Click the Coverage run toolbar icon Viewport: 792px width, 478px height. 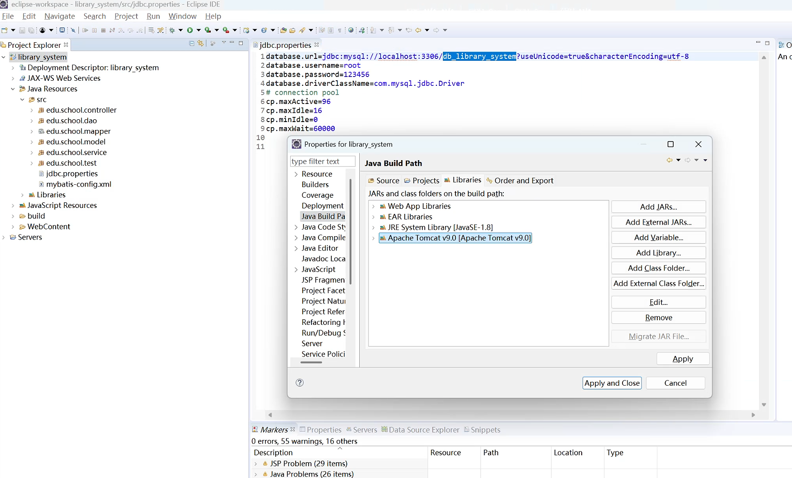tap(208, 30)
